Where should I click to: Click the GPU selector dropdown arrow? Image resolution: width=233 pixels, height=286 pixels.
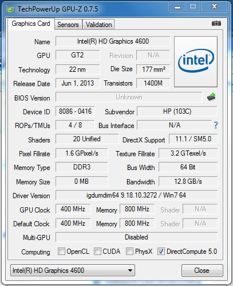(x=130, y=270)
